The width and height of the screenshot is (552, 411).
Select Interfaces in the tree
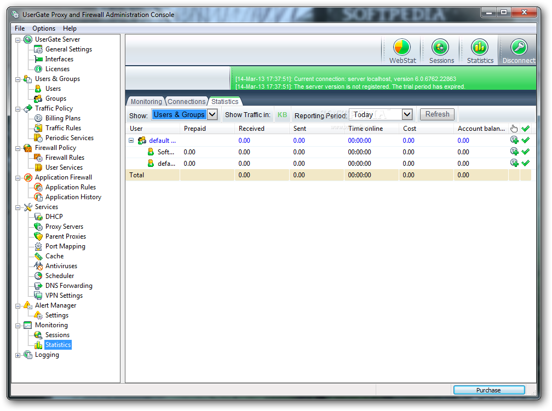point(59,59)
